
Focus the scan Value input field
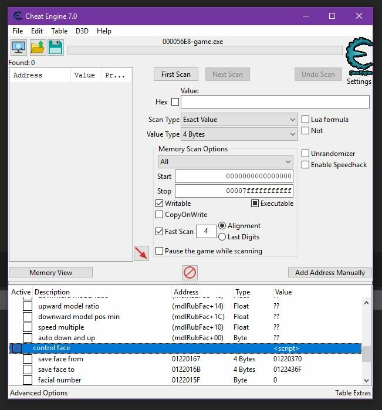coord(275,101)
